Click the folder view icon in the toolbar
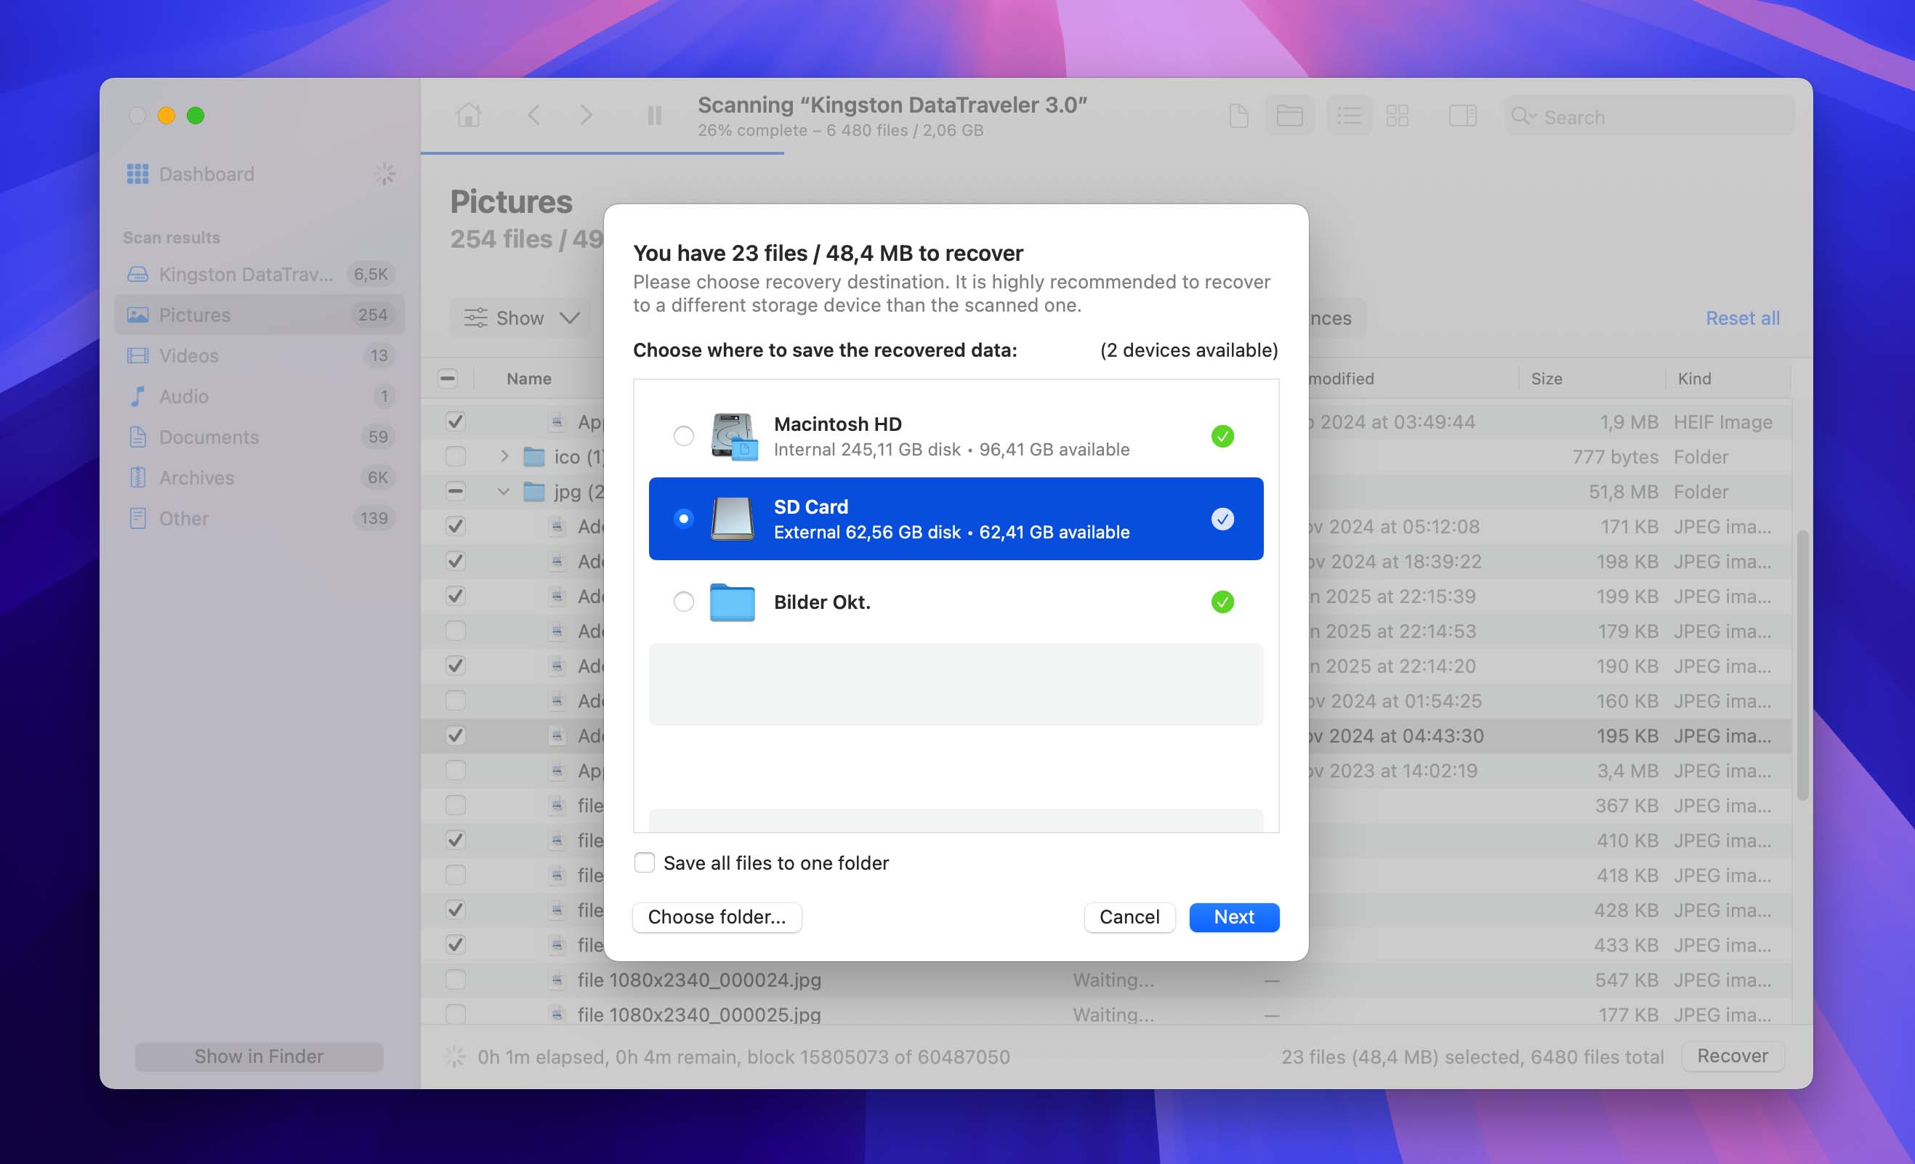Screen dimensions: 1915x1164 tap(1289, 116)
